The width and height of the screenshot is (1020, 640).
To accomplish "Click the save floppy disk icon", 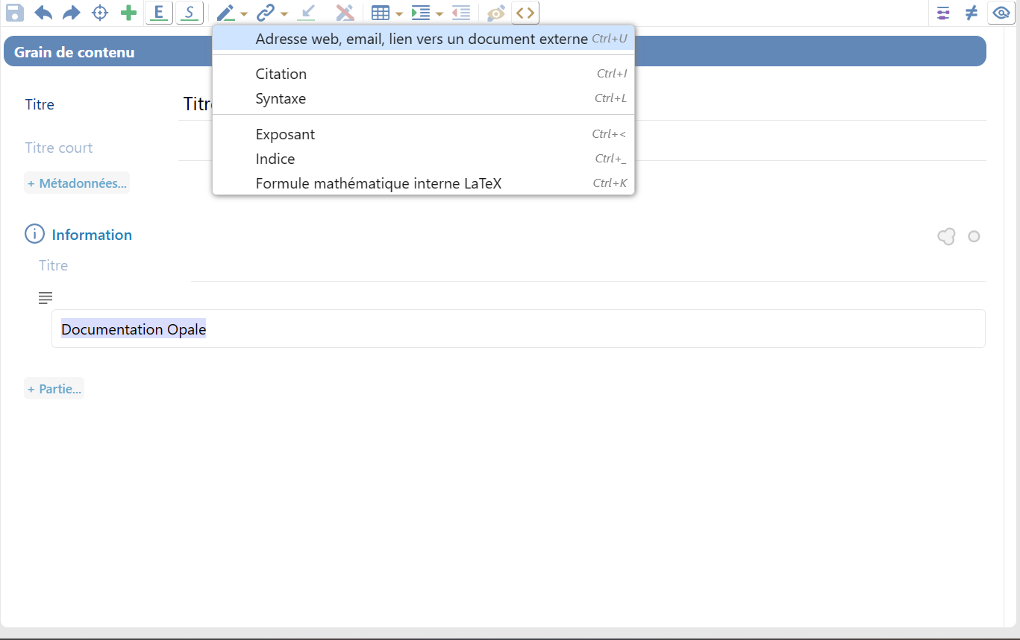I will click(x=15, y=13).
